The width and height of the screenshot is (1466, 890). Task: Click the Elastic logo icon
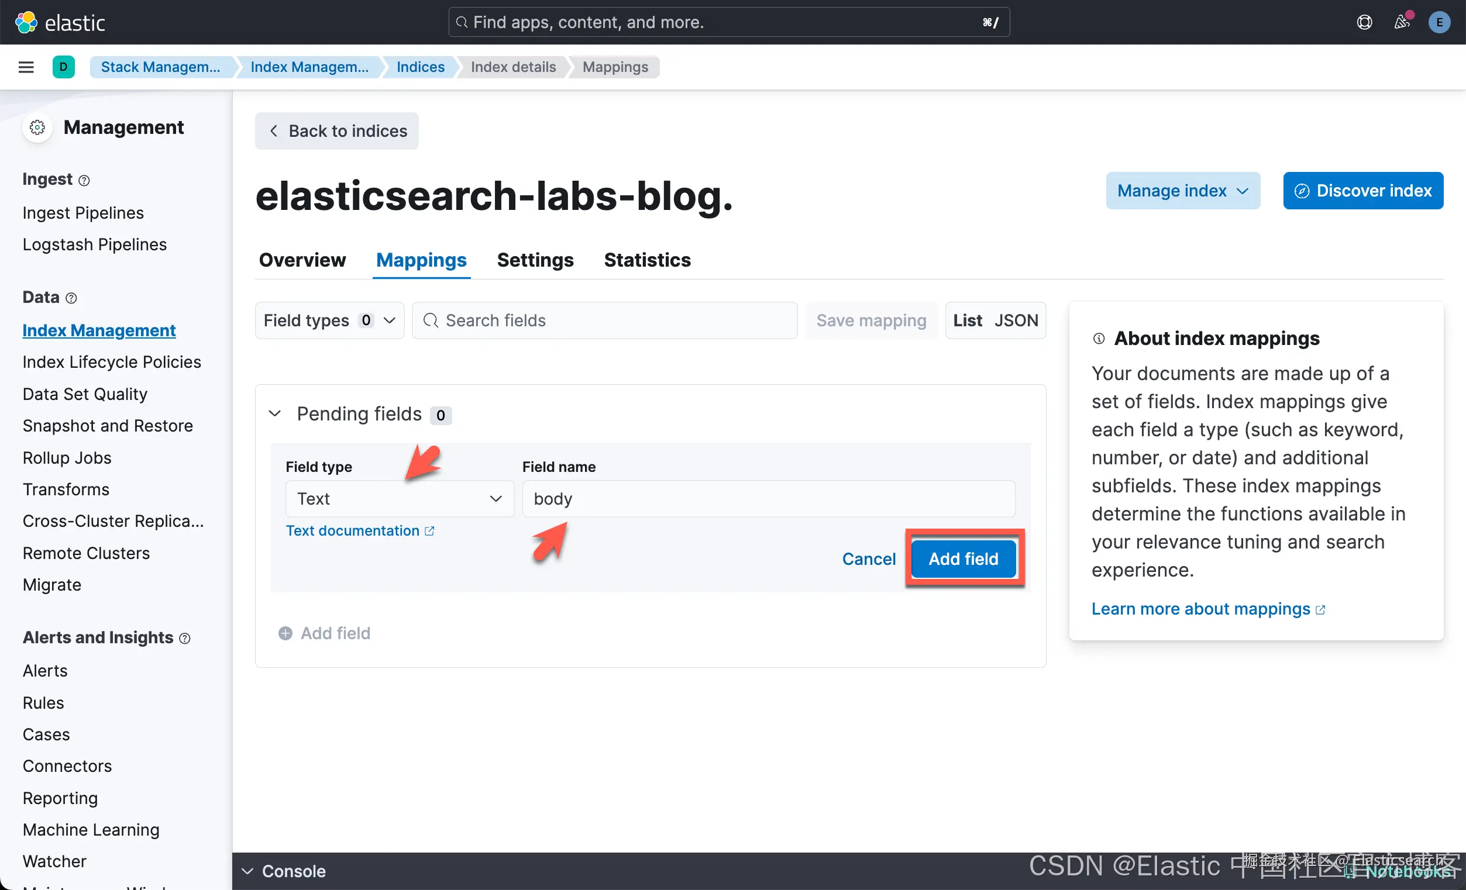26,23
